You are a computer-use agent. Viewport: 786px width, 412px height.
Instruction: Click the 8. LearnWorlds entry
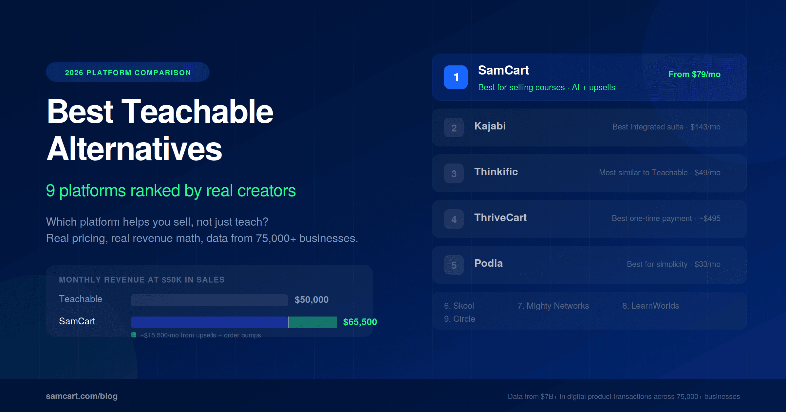coord(650,306)
